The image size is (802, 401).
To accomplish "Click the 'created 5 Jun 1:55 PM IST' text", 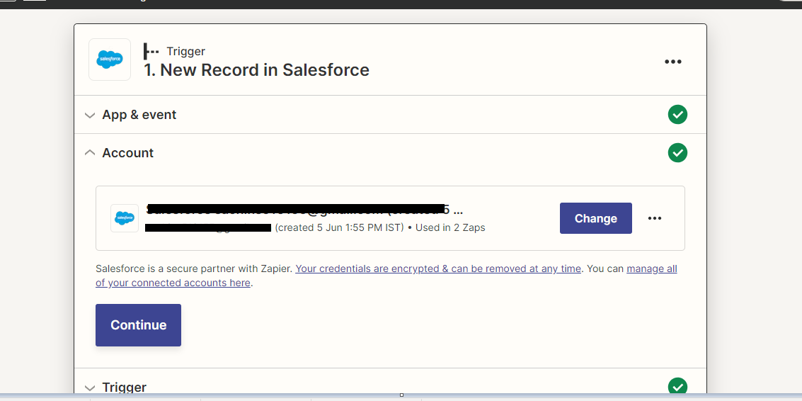I will (x=339, y=227).
